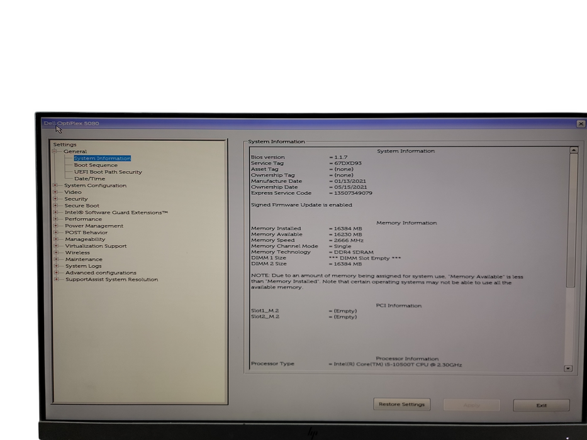Viewport: 587px width, 440px height.
Task: Click the Exit button
Action: pos(541,405)
